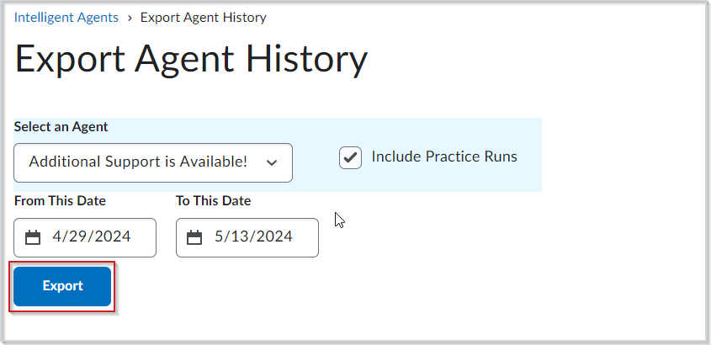
Task: Focus the 5/13/2024 date field
Action: click(x=247, y=237)
